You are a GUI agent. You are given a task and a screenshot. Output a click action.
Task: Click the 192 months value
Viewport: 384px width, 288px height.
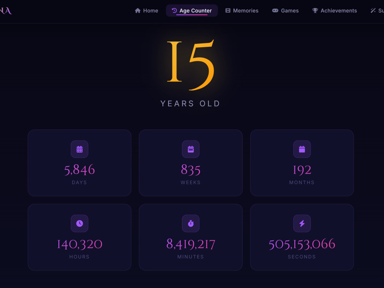click(302, 170)
